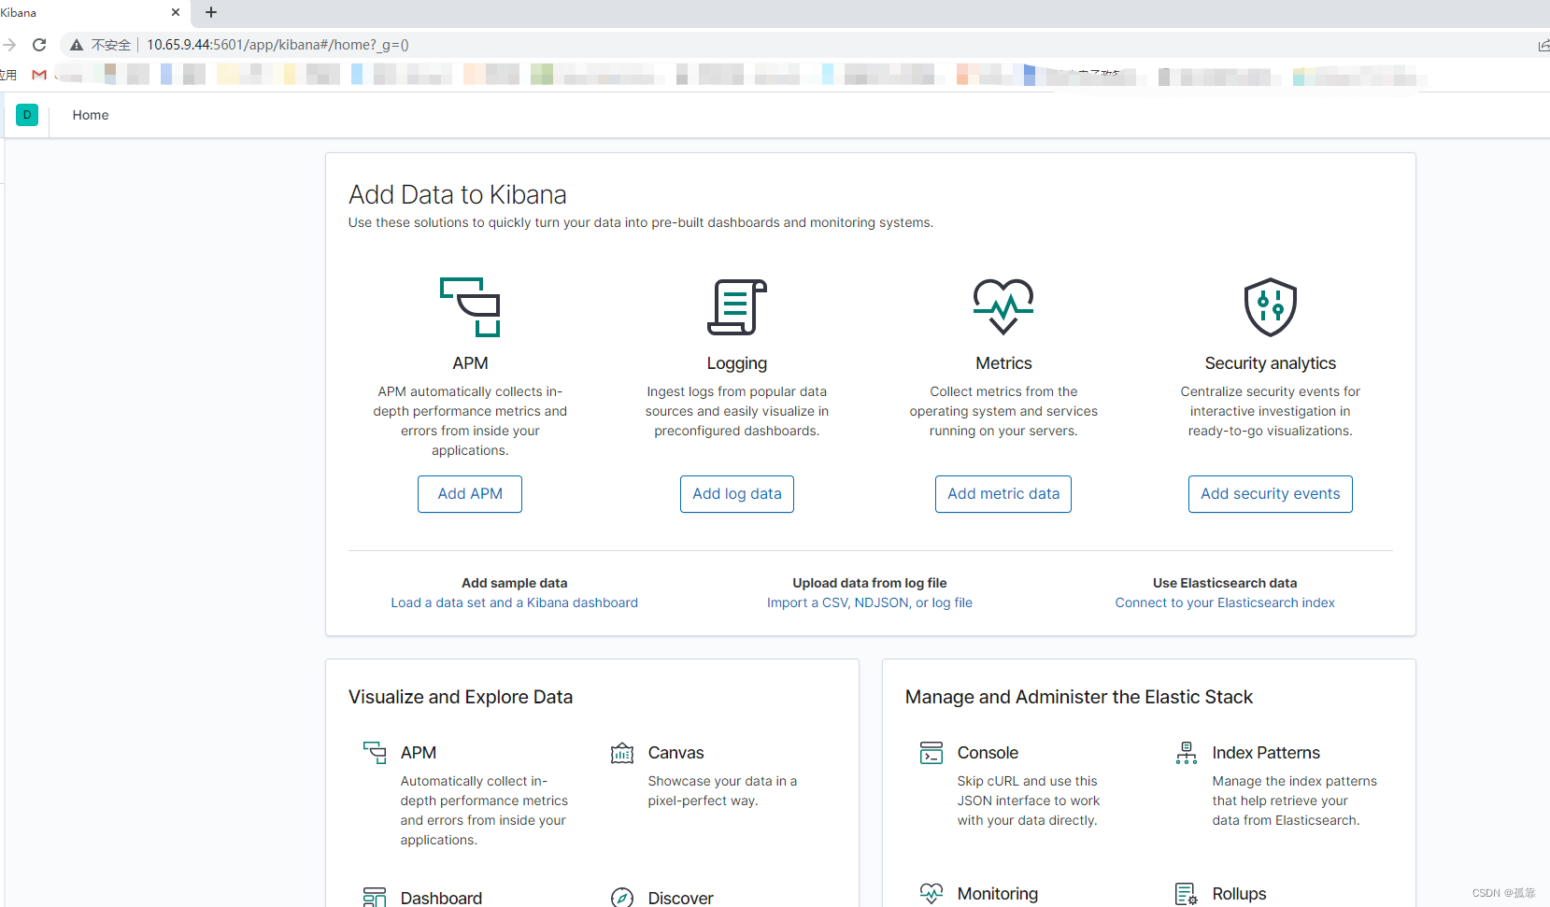Viewport: 1550px width, 907px height.
Task: Click the Metrics heading
Action: 1003,363
